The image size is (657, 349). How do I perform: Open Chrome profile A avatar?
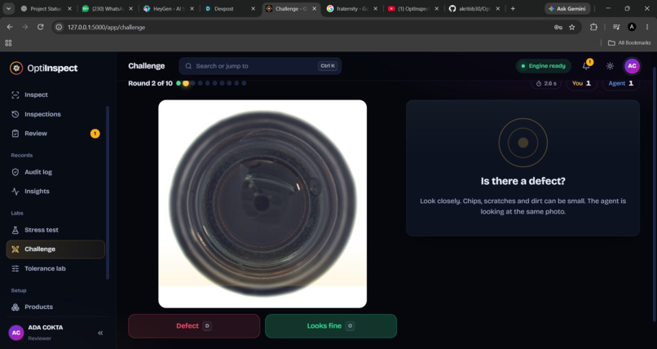click(x=632, y=27)
